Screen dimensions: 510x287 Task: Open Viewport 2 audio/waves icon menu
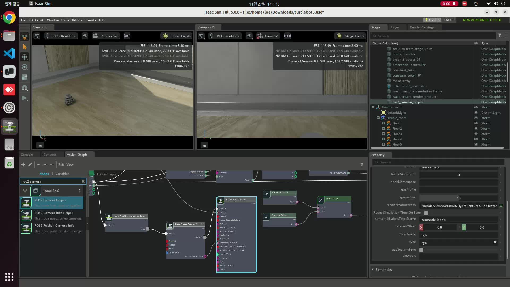click(287, 36)
